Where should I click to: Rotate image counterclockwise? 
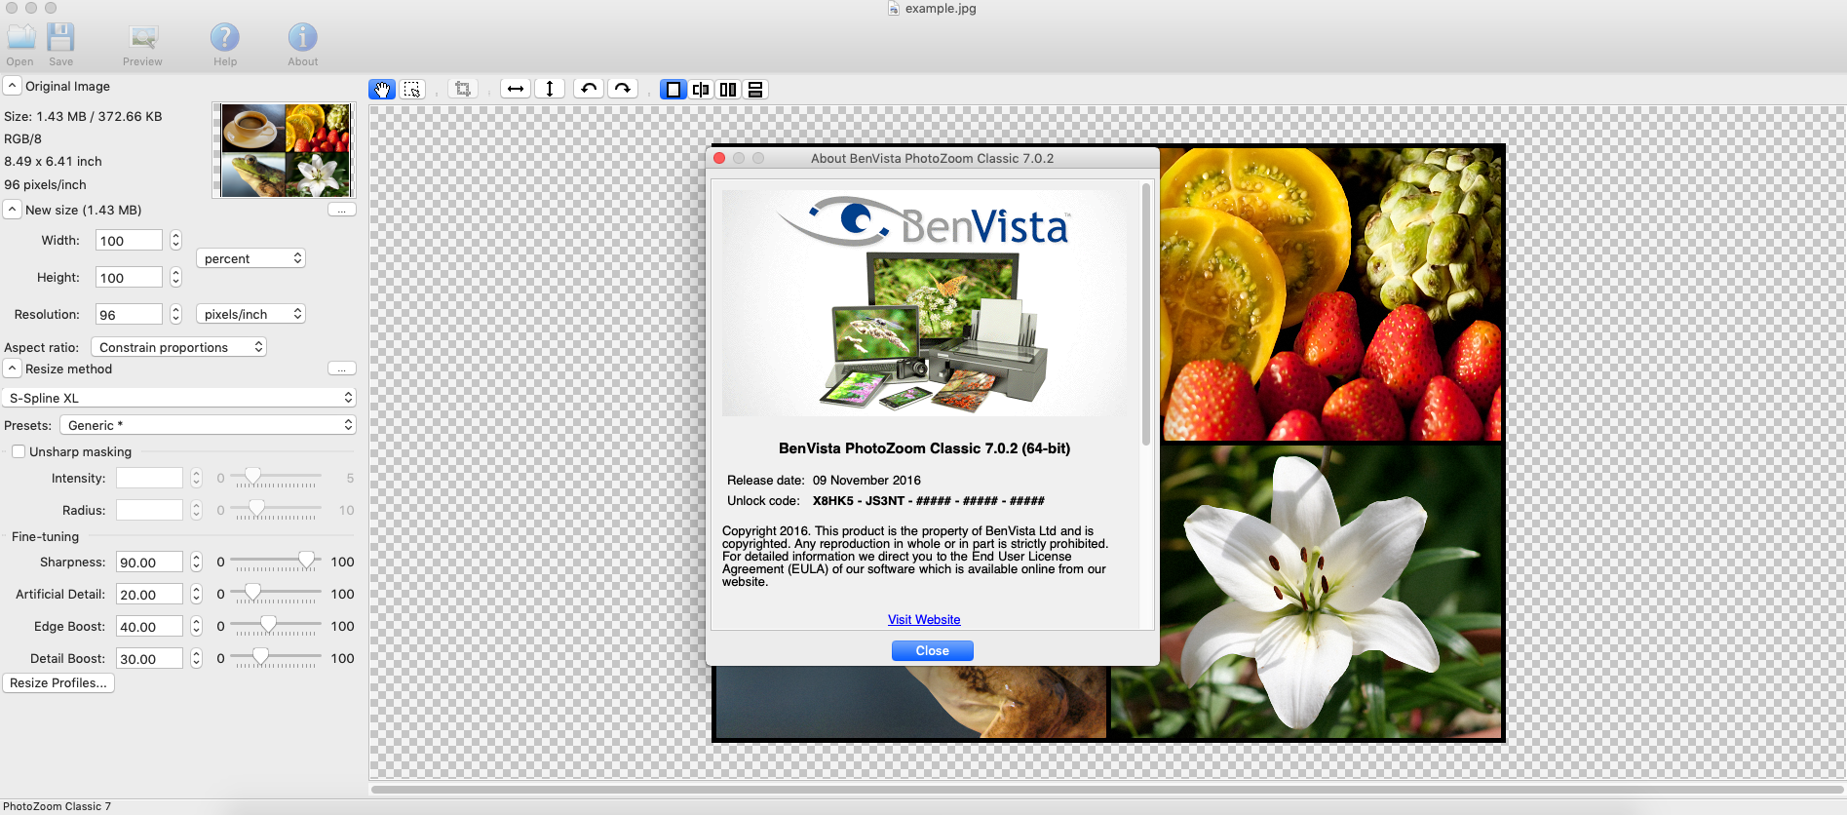click(589, 89)
